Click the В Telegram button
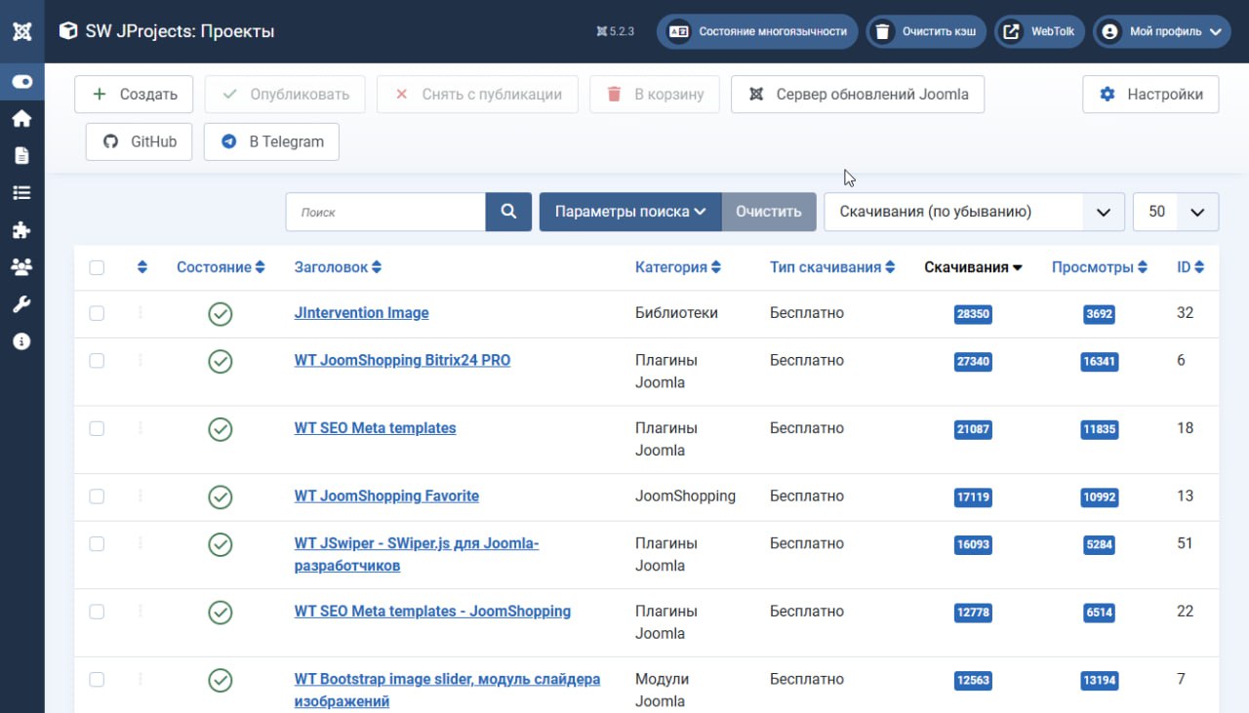The image size is (1249, 713). click(x=271, y=141)
